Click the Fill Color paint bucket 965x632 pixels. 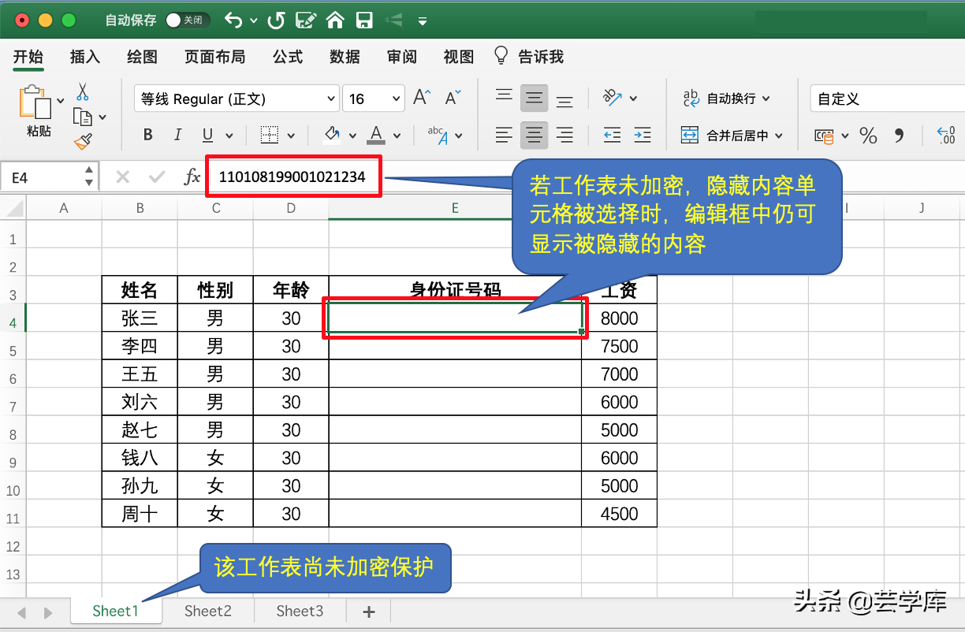pyautogui.click(x=332, y=135)
